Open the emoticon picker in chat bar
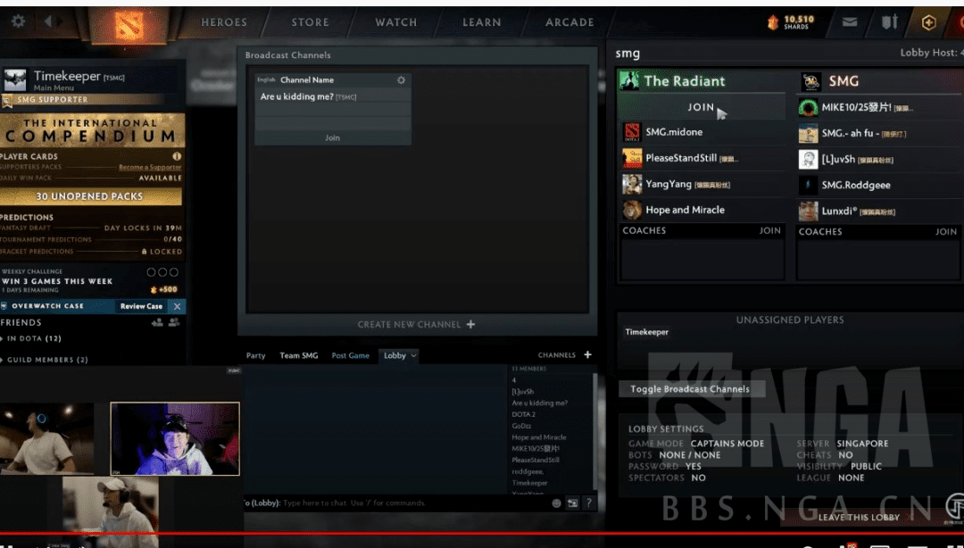 pyautogui.click(x=556, y=503)
